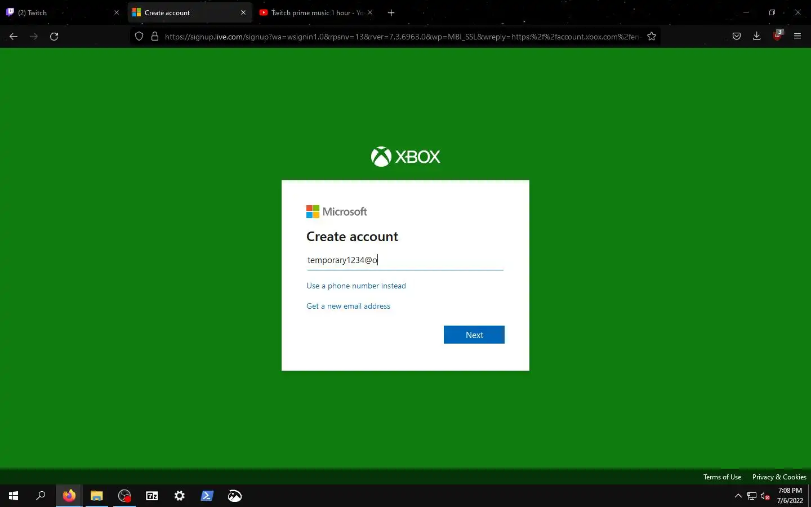This screenshot has height=507, width=811.
Task: Open Xbox app in taskbar
Action: (x=235, y=496)
